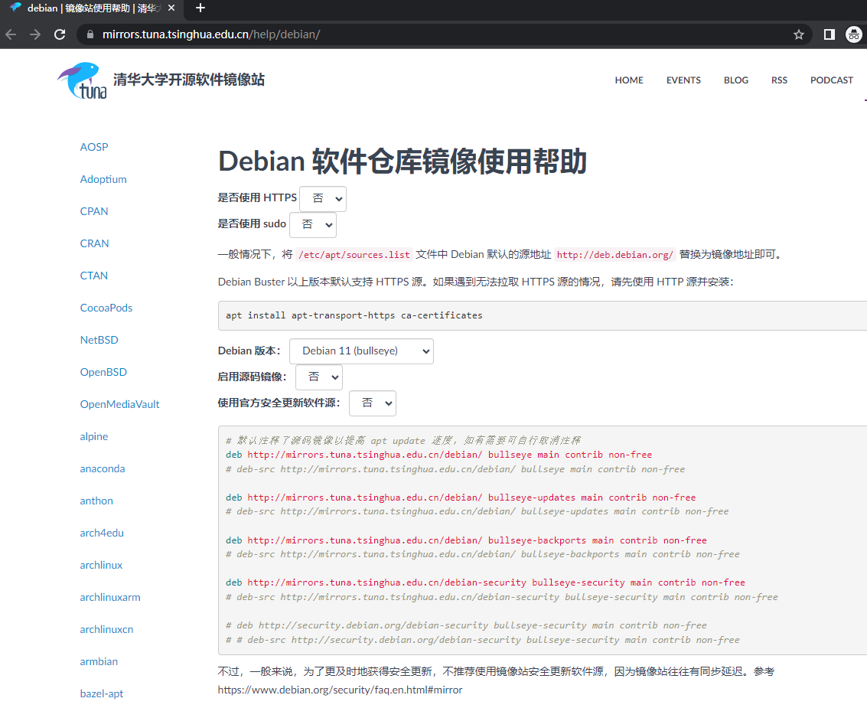Image resolution: width=867 pixels, height=708 pixels.
Task: Open the EVENTS menu item
Action: pyautogui.click(x=683, y=80)
